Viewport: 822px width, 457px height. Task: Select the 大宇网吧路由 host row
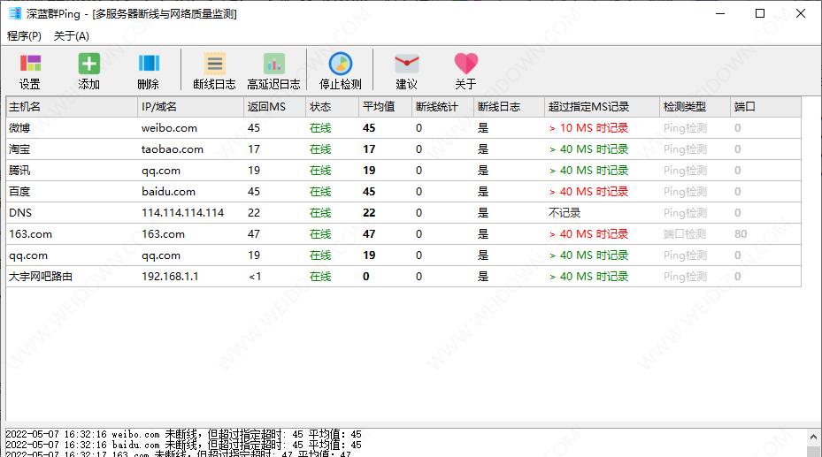pyautogui.click(x=403, y=277)
